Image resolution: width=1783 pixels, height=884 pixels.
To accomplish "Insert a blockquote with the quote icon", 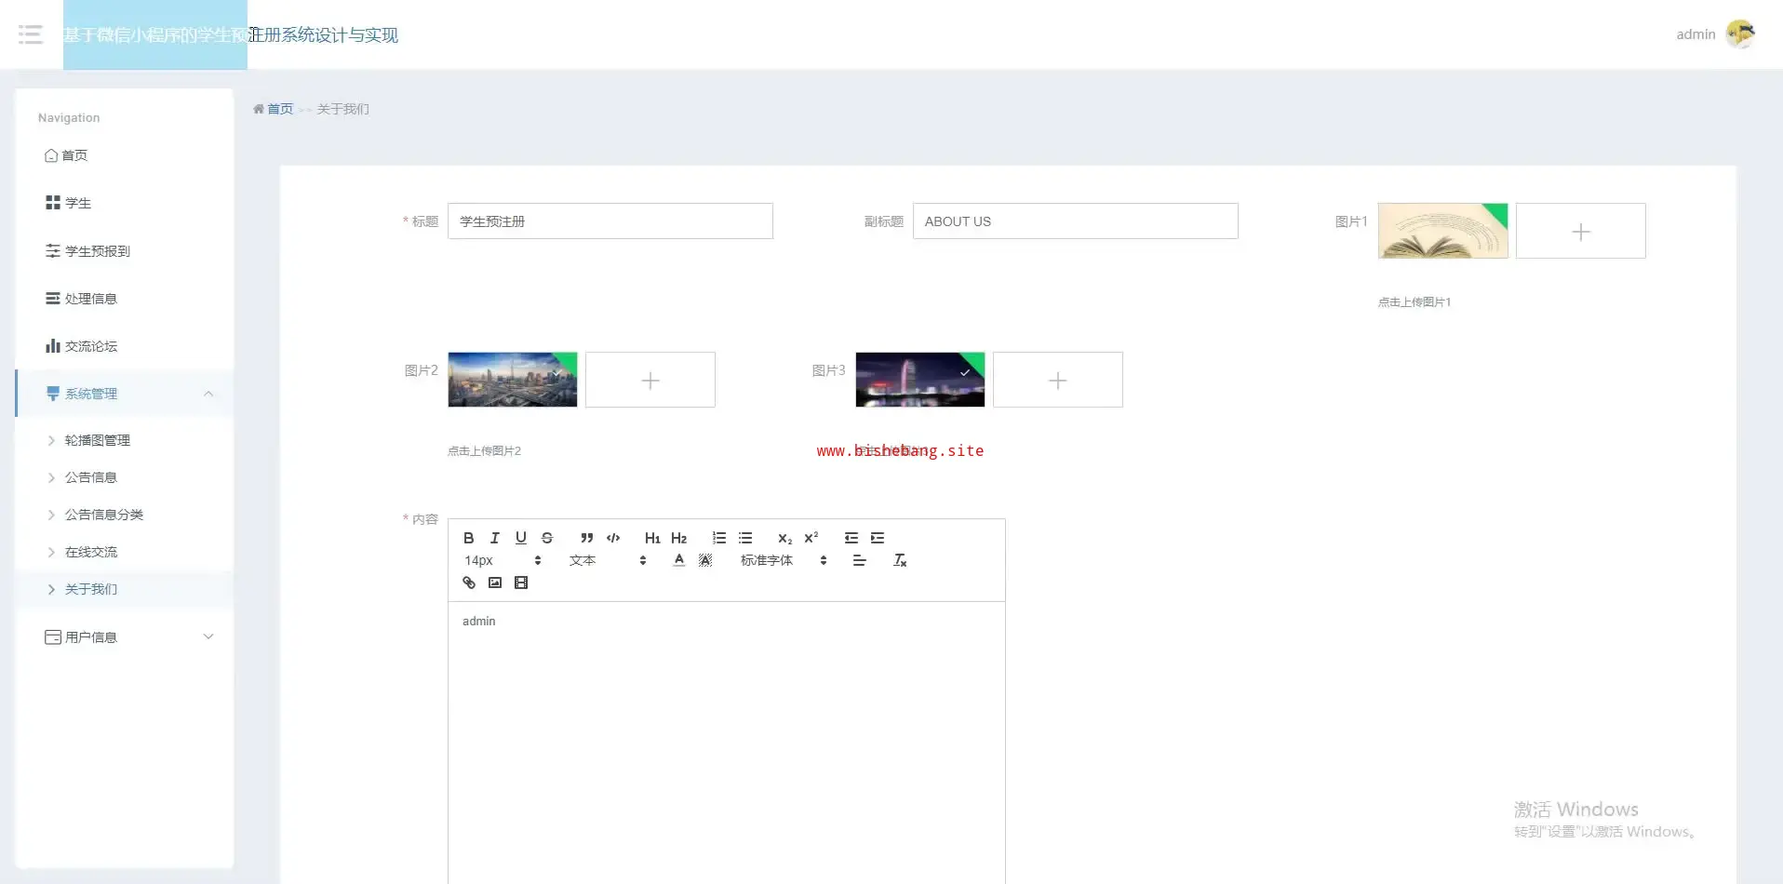I will pos(587,538).
